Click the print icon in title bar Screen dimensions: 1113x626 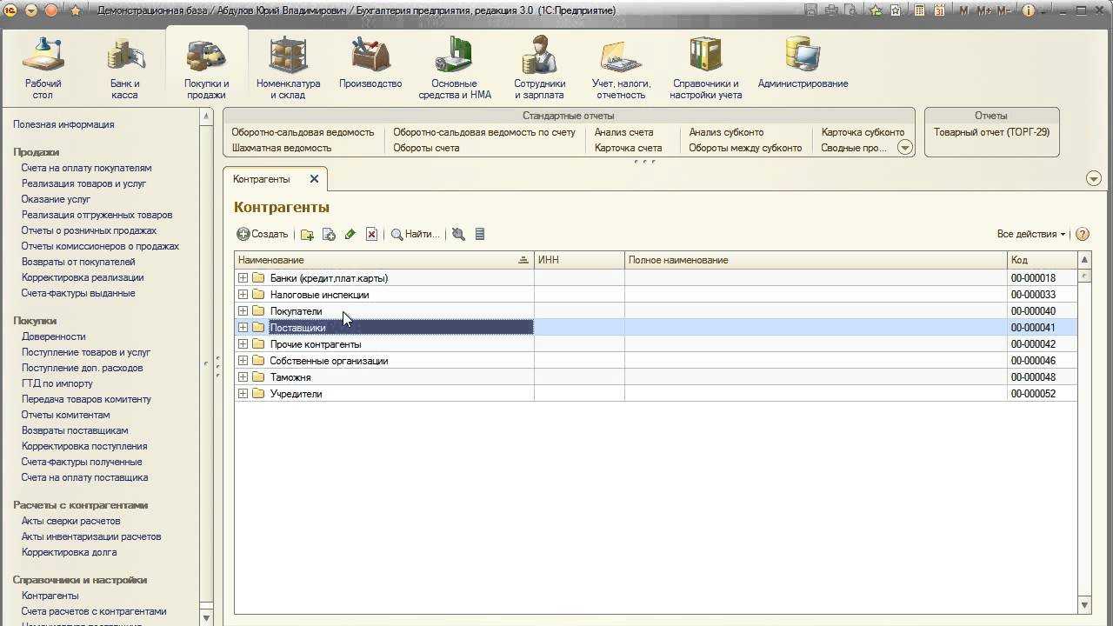point(831,10)
